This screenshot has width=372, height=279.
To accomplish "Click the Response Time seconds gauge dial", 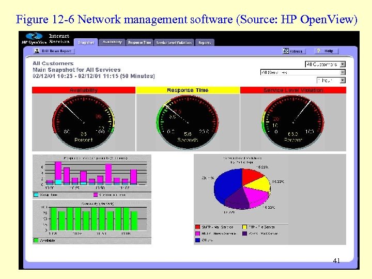I will coord(188,122).
